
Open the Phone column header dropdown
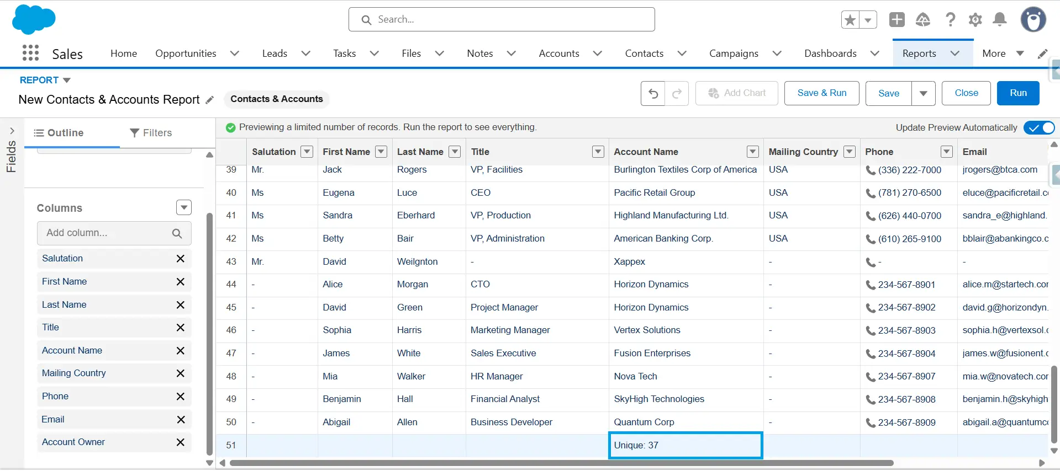[947, 152]
